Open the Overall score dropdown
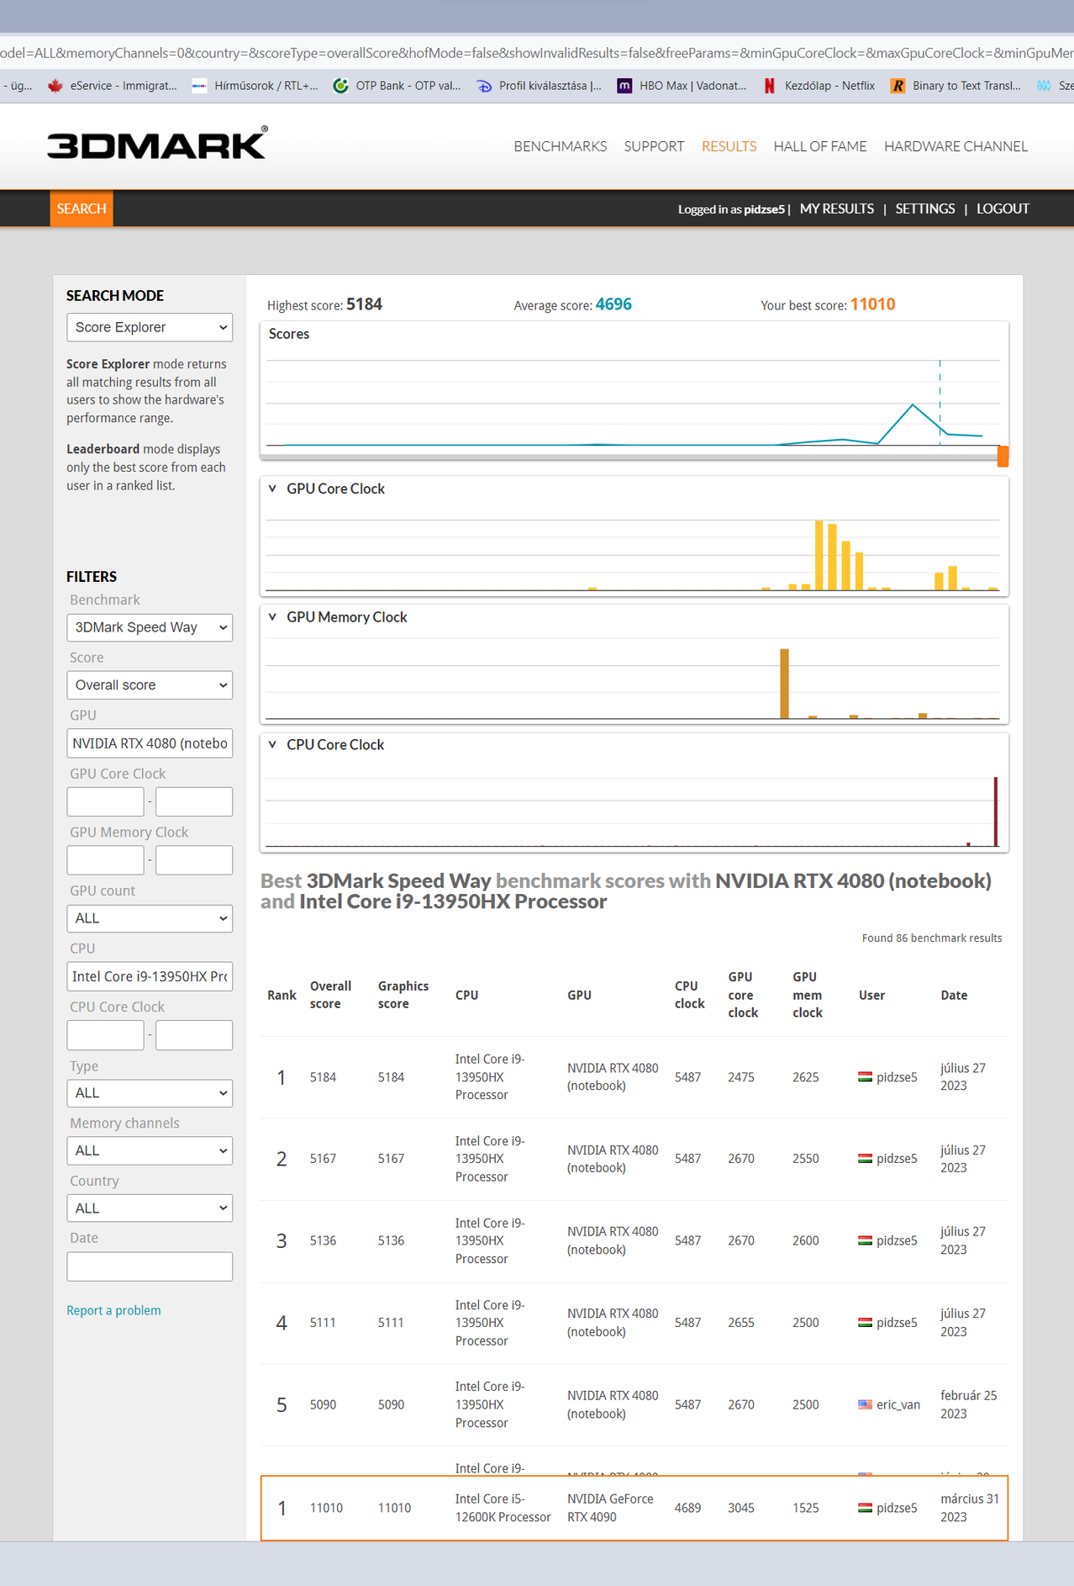This screenshot has height=1586, width=1074. click(150, 685)
